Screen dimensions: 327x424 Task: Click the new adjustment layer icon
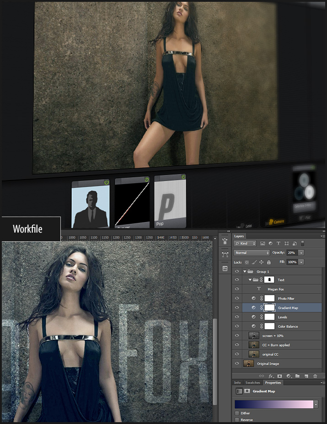(289, 376)
